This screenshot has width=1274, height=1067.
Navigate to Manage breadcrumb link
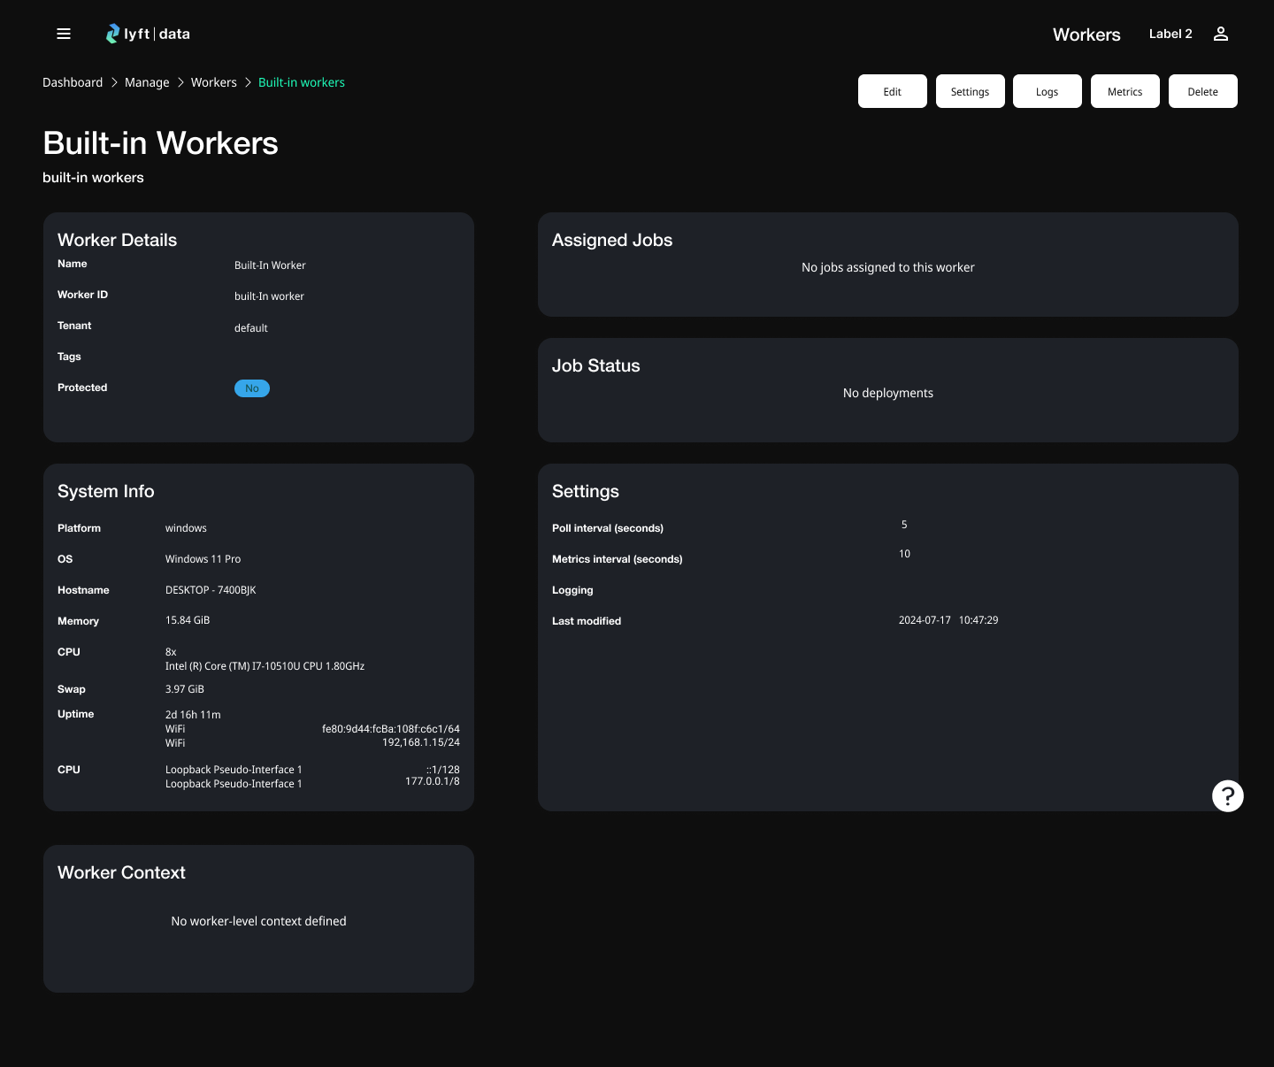coord(147,82)
